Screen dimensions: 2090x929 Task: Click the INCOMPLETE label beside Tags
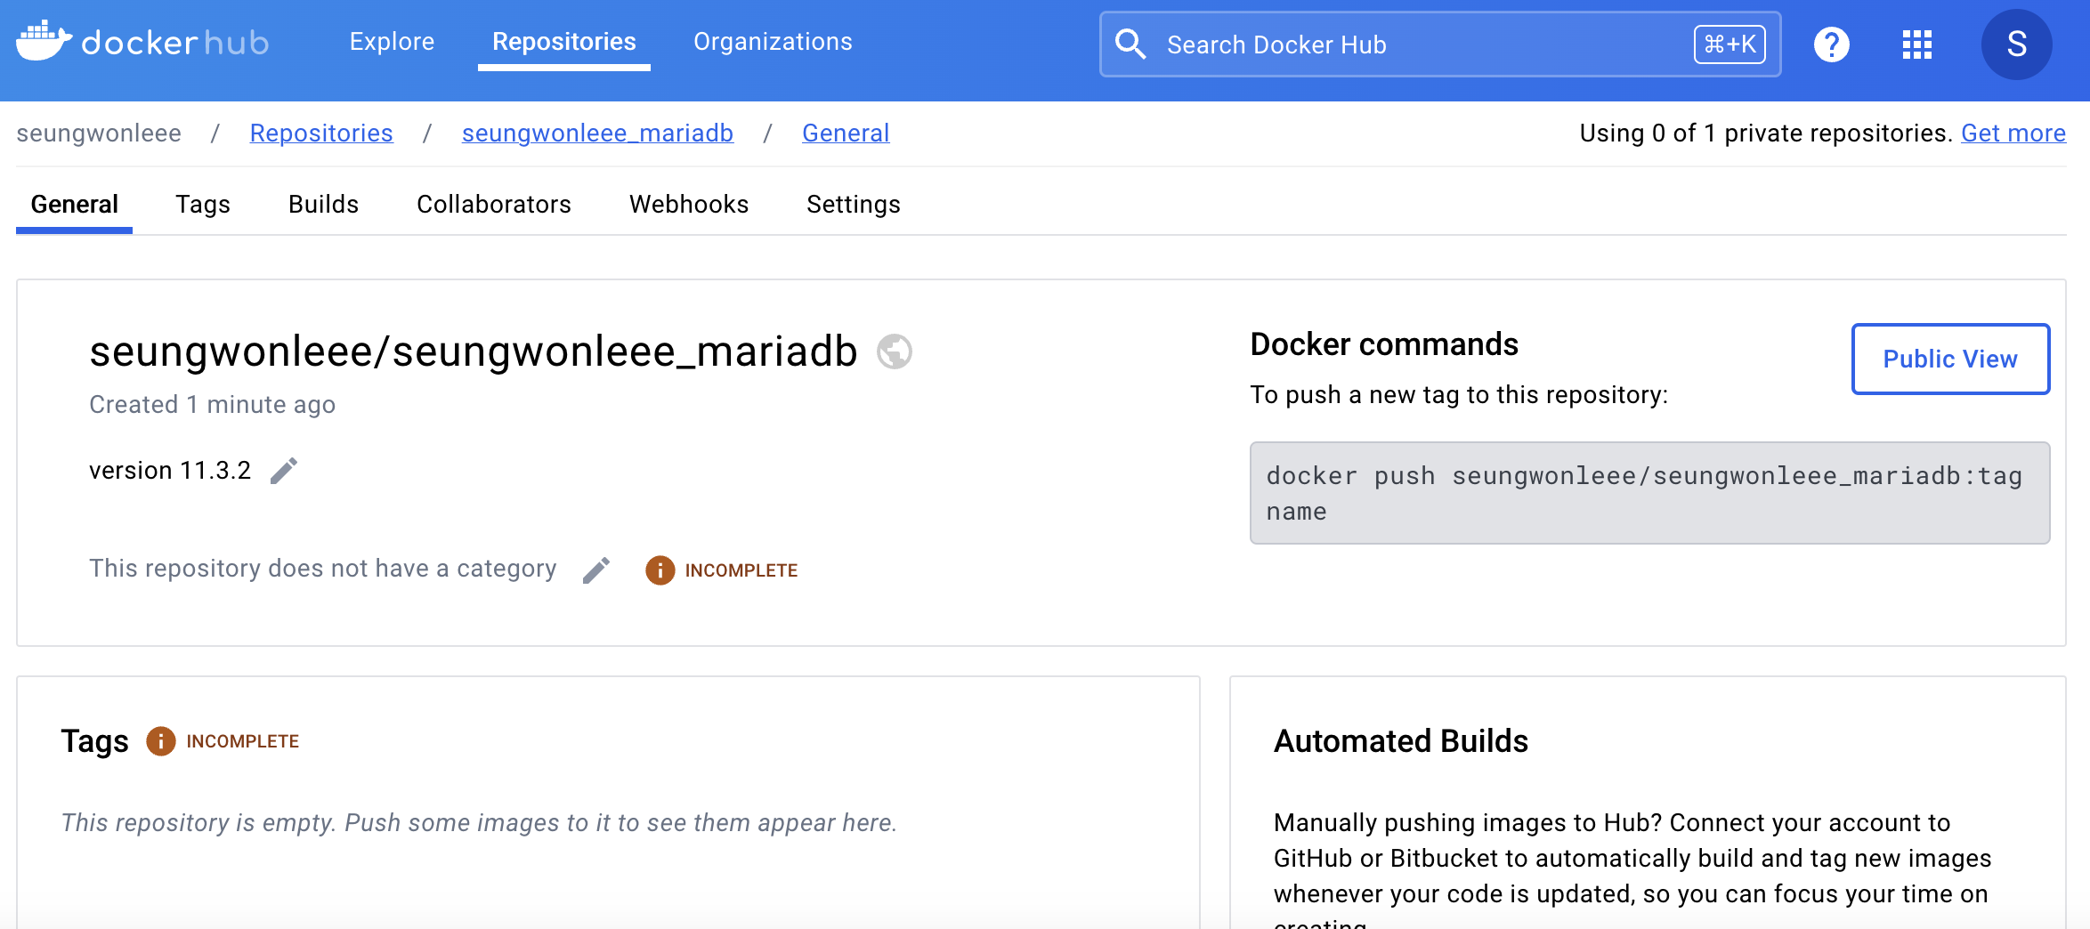pyautogui.click(x=242, y=741)
